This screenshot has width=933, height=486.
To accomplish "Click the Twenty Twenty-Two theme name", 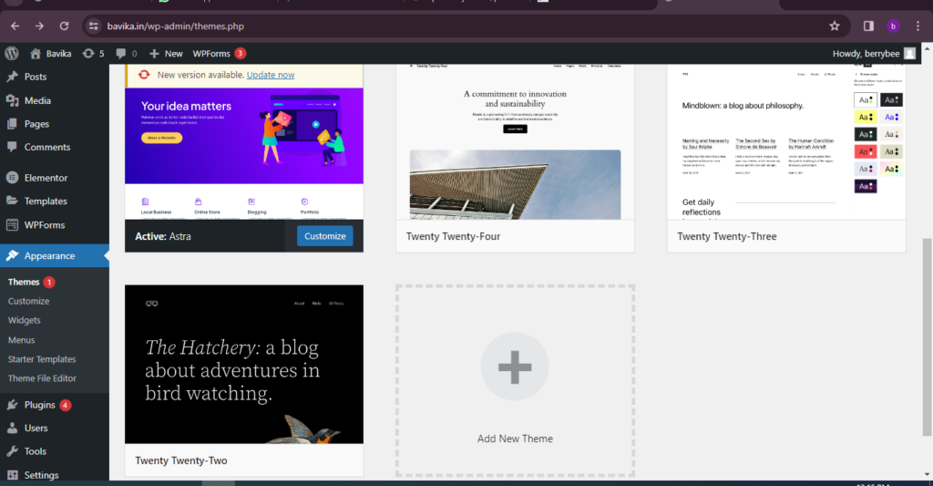I will tap(181, 460).
